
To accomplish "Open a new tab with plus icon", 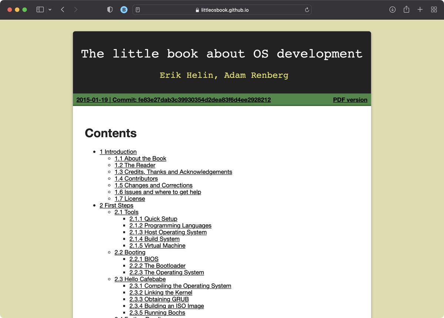I will click(420, 10).
